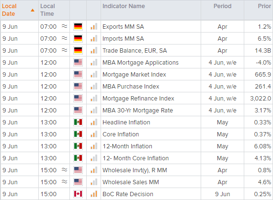273x200 pixels.
Task: Click the Indicator Name column header
Action: click(124, 6)
